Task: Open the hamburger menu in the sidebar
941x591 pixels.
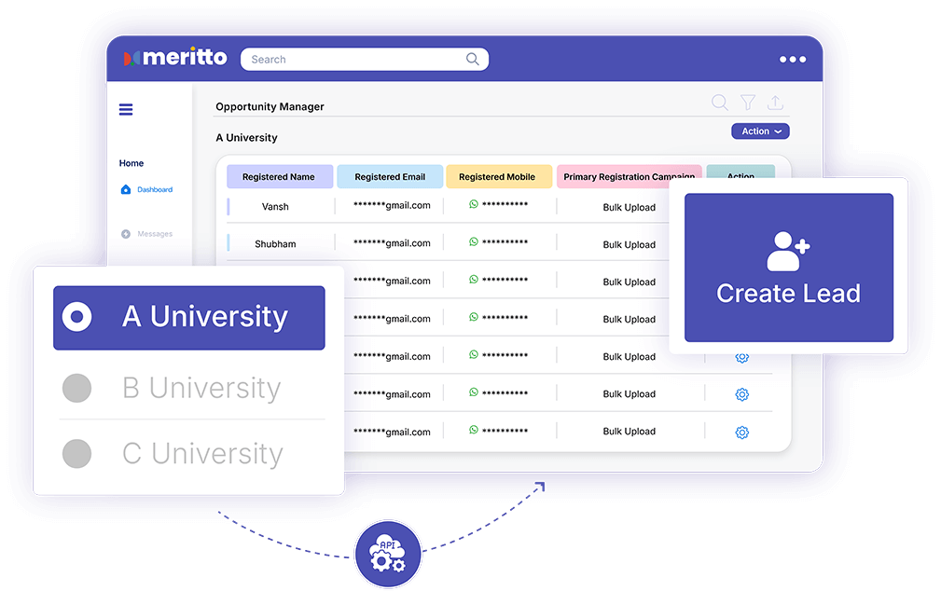Action: pos(126,110)
